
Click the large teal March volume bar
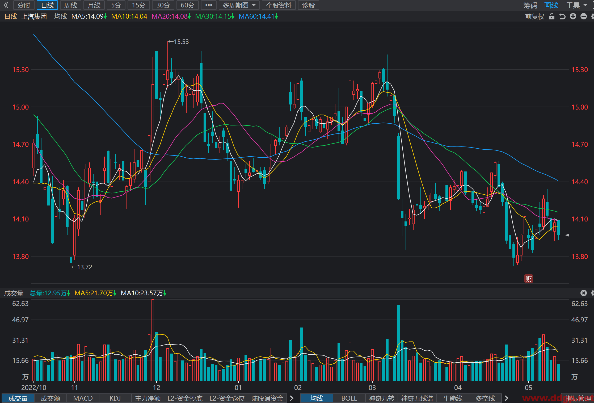[x=398, y=343]
